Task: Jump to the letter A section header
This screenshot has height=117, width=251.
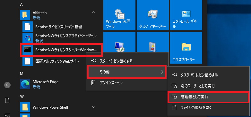Action: [21, 4]
